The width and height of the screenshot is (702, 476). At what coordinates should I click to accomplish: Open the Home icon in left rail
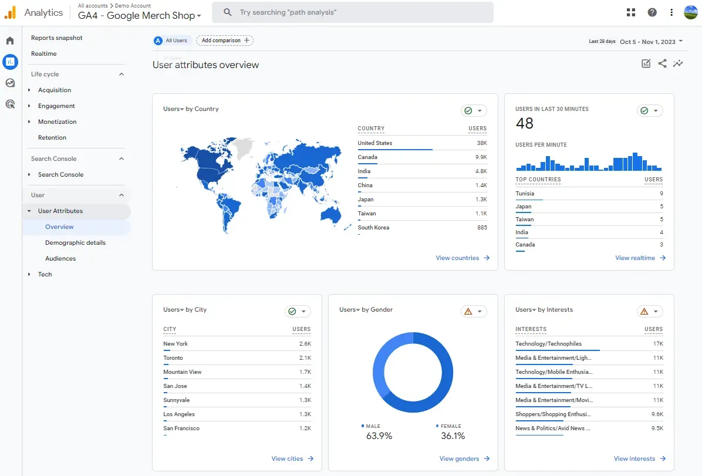pyautogui.click(x=10, y=40)
